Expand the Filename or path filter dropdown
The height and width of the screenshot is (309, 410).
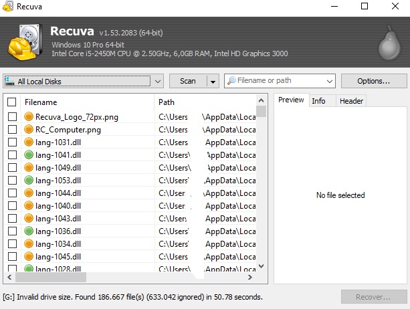[330, 82]
